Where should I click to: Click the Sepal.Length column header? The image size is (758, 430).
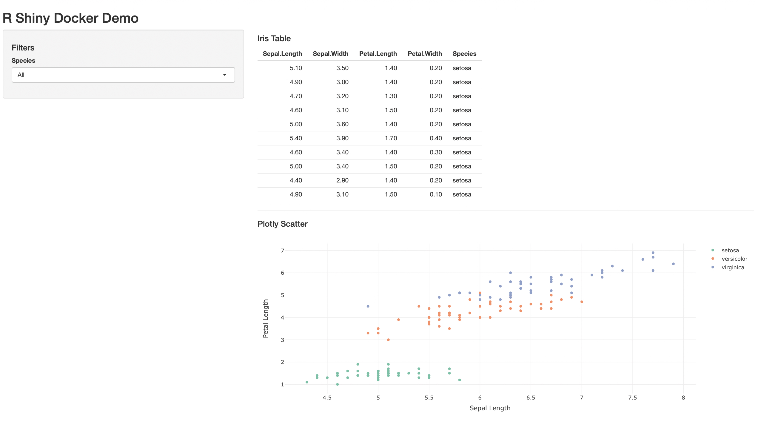[x=282, y=54]
